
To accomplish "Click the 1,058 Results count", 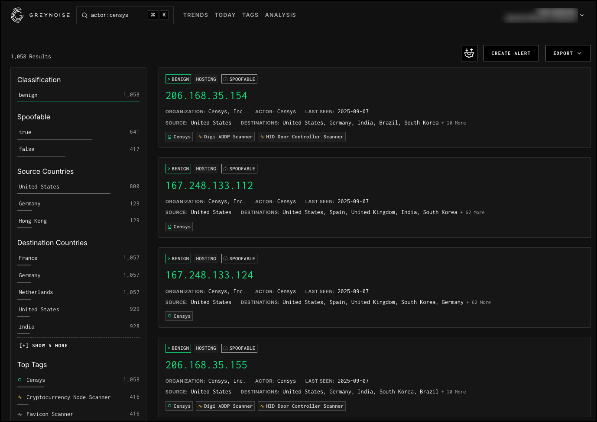I will (x=31, y=57).
